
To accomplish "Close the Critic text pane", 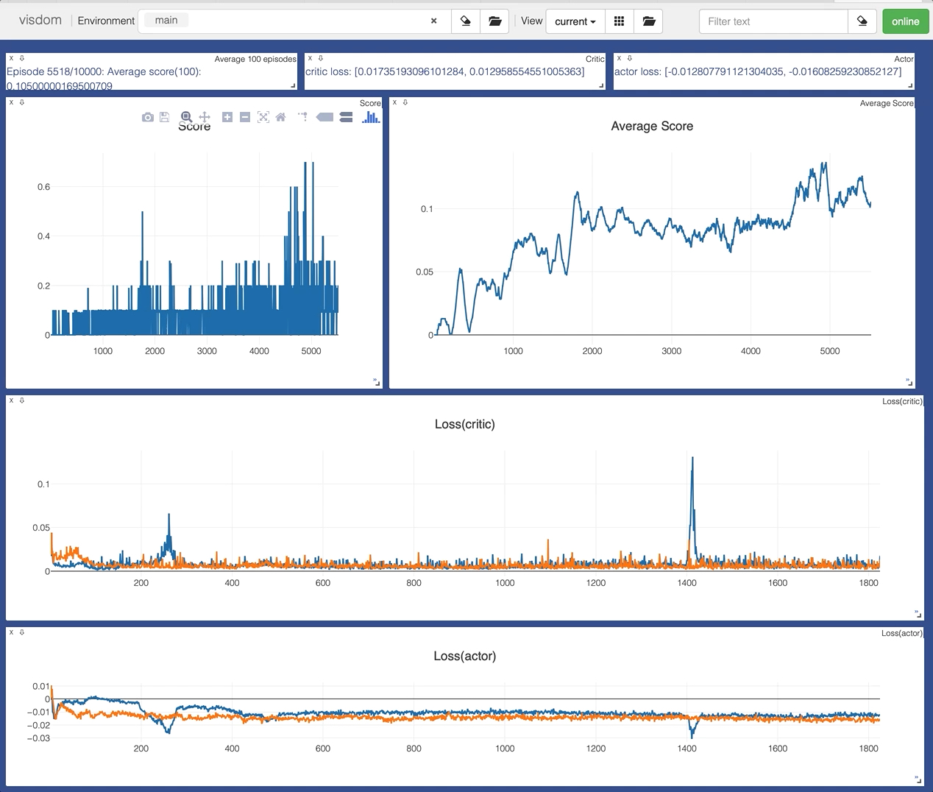I will (x=310, y=58).
